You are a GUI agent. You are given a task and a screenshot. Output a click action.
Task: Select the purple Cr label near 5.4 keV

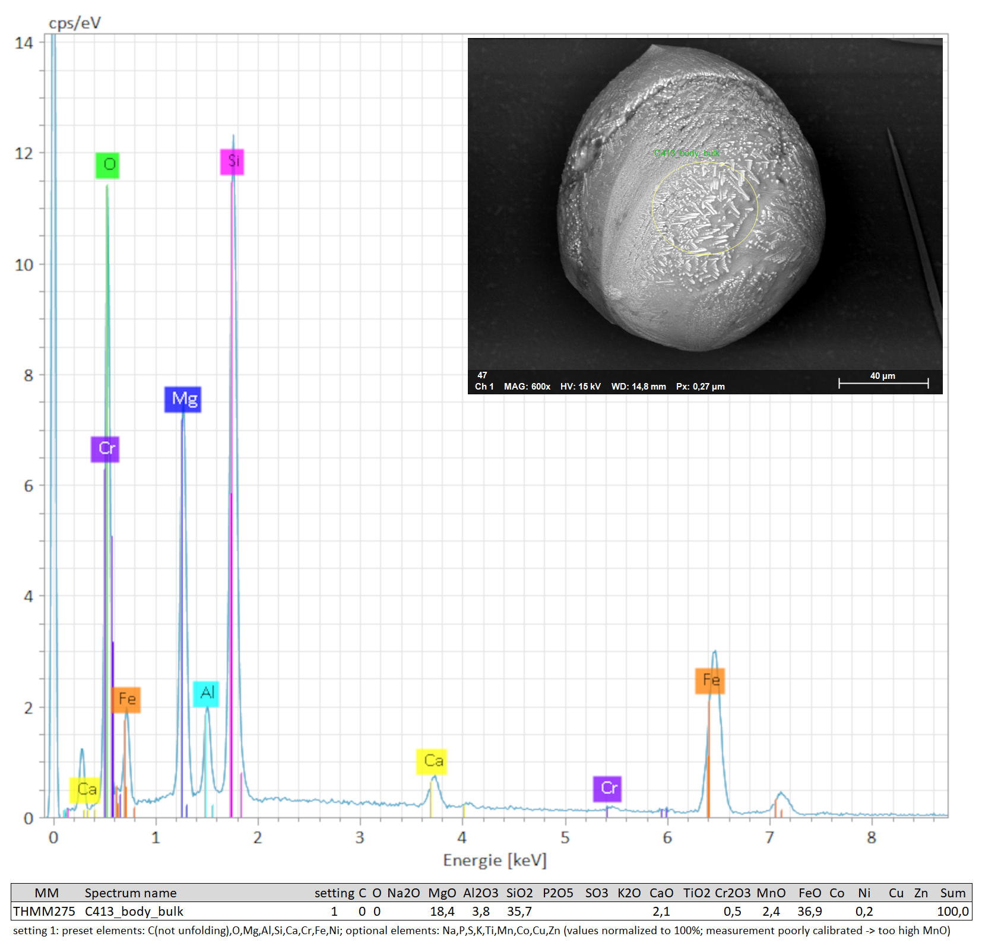point(607,789)
